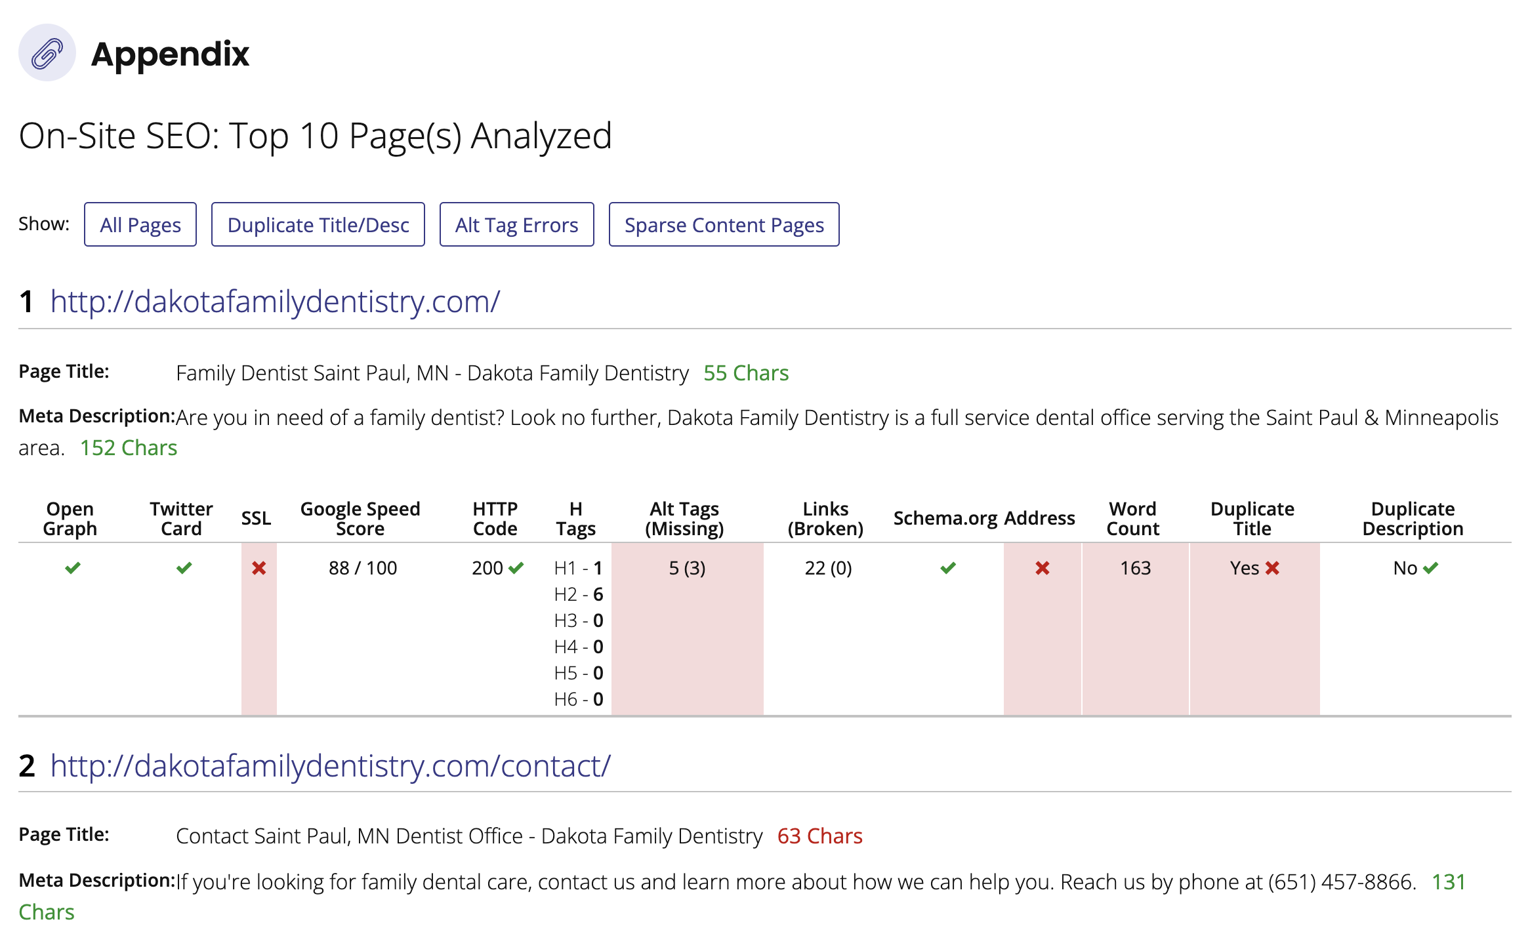Image resolution: width=1530 pixels, height=951 pixels.
Task: Click the Open Graph column header
Action: tap(70, 519)
